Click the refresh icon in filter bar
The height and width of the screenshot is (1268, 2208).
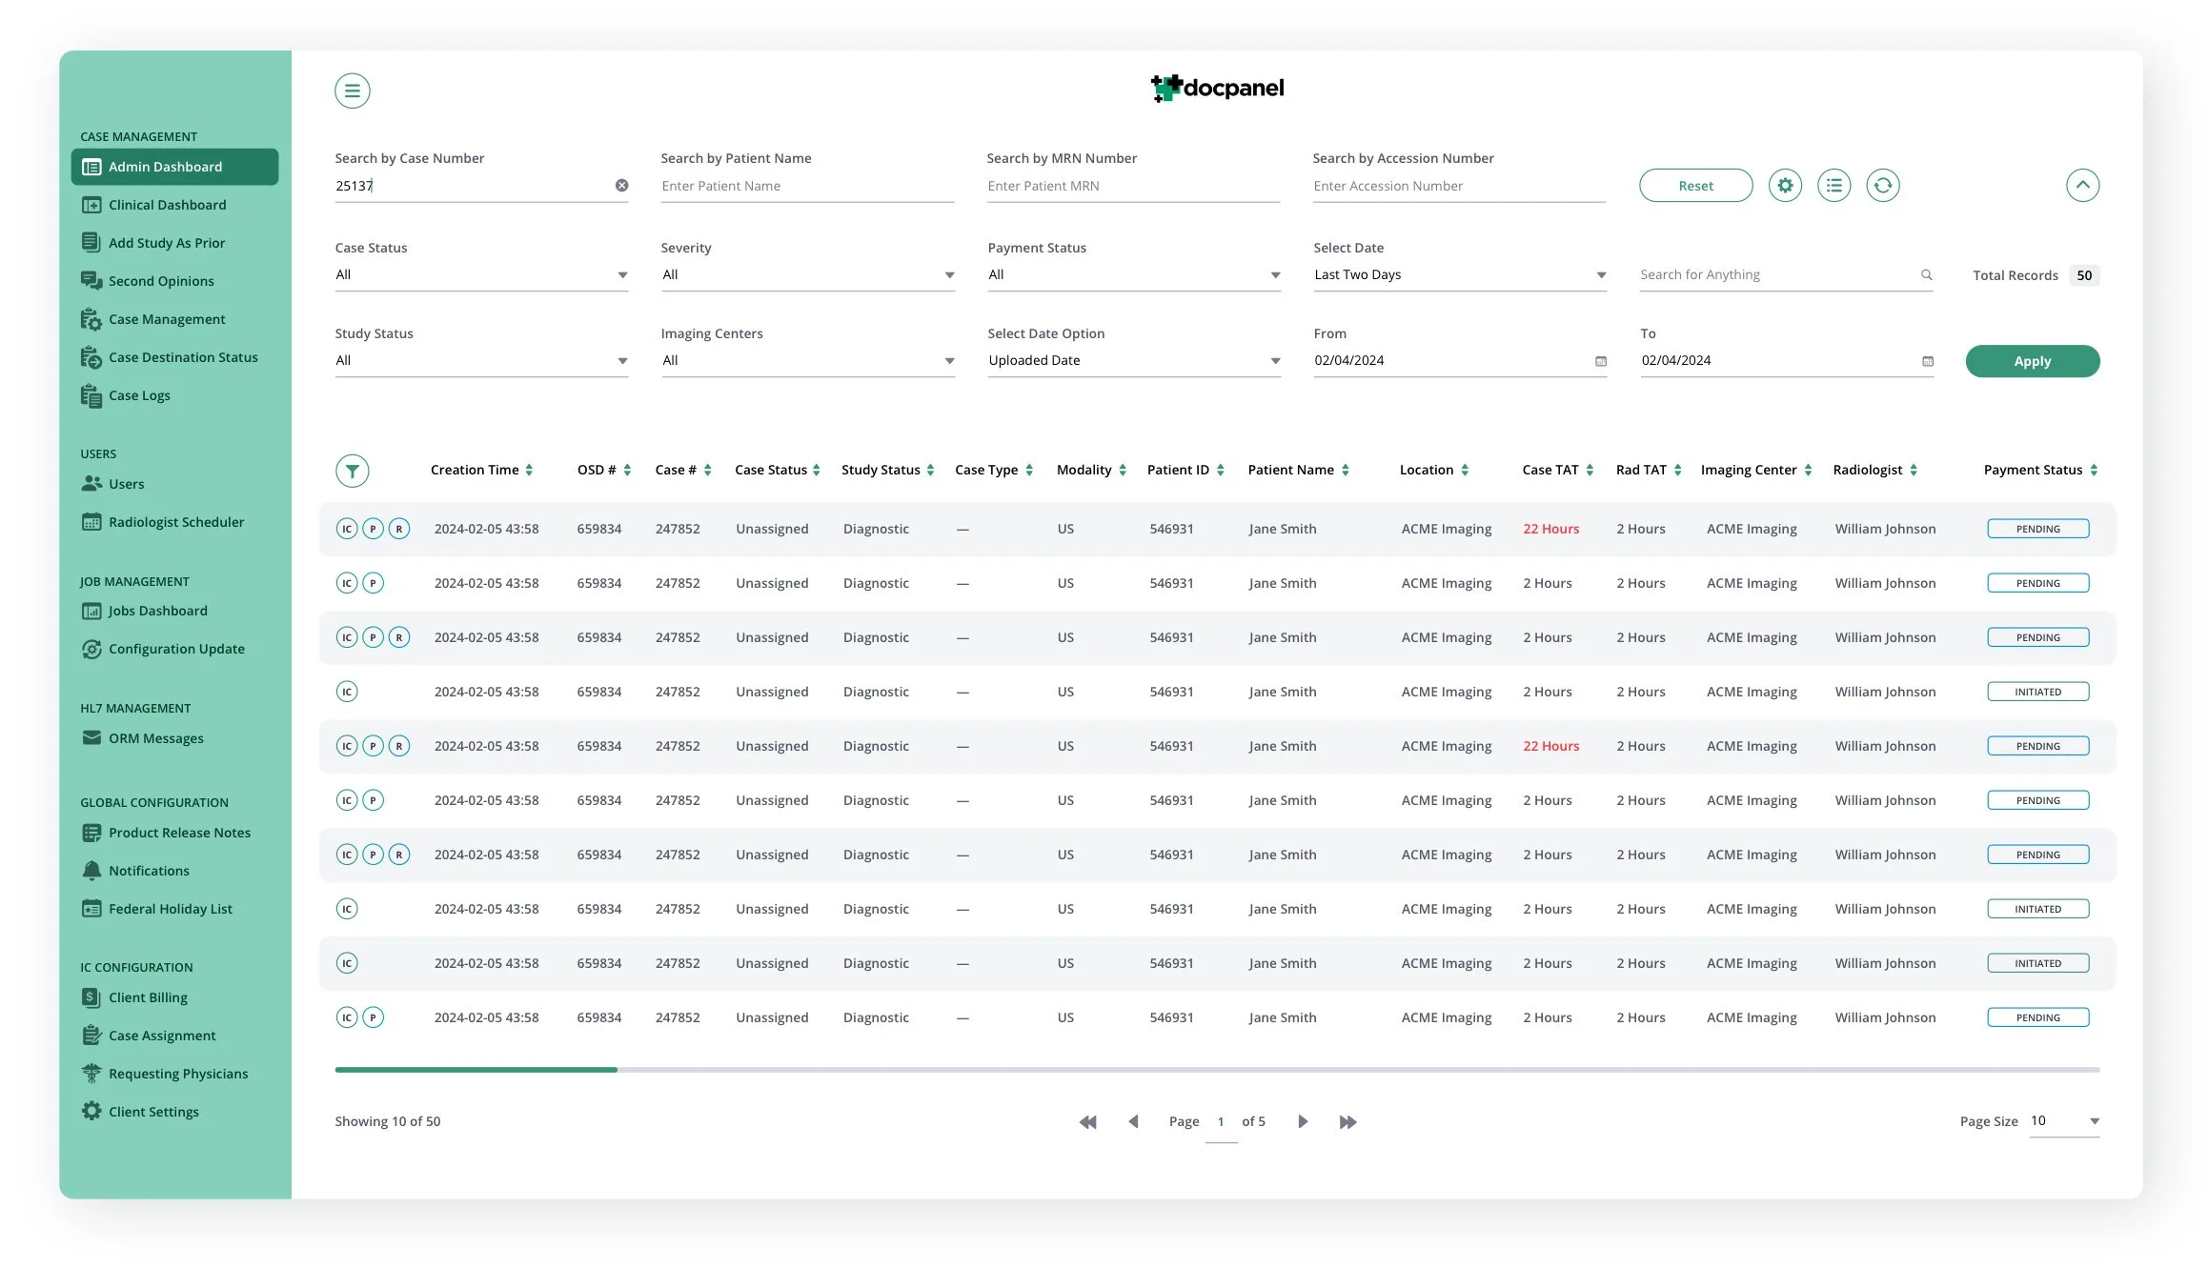1881,186
